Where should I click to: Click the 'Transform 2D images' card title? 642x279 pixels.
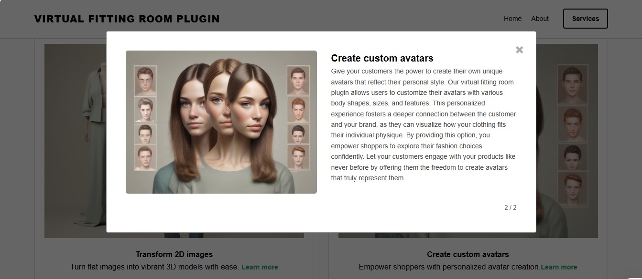click(174, 254)
